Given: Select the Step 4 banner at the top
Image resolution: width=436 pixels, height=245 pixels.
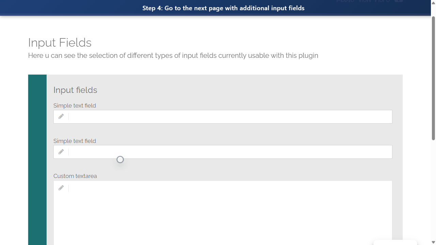Looking at the screenshot, I should pyautogui.click(x=223, y=8).
